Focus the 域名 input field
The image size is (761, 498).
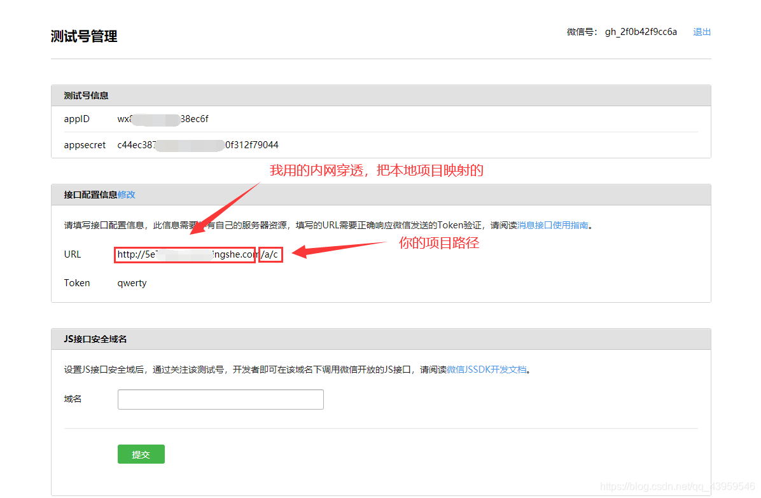coord(220,399)
